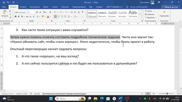This screenshot has width=182, height=102.
Task: Activate the Format Painter brush
Action: [10, 18]
